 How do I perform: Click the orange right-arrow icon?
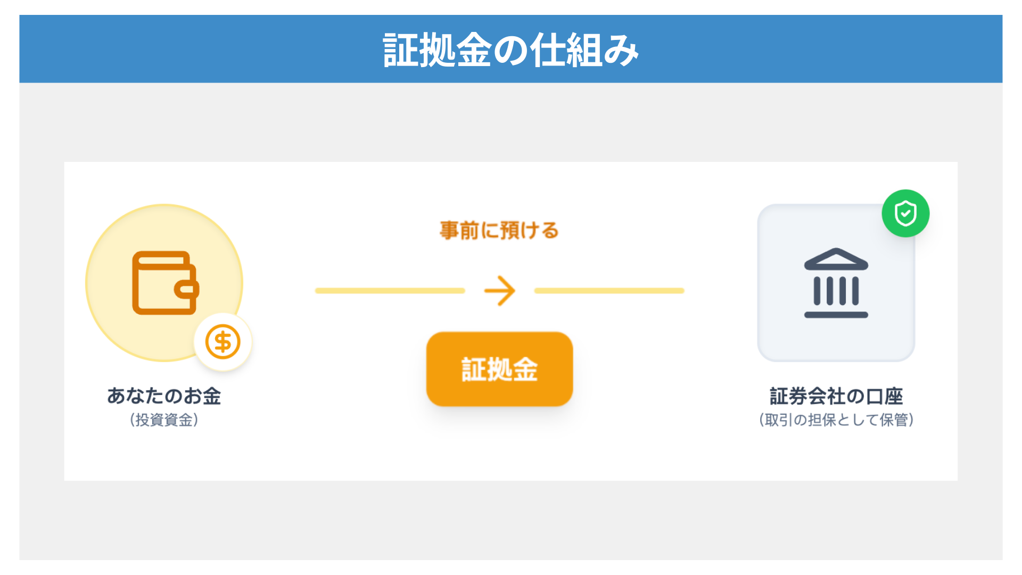point(499,291)
